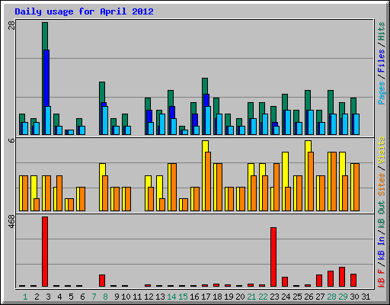
Task: Select day label "5" on the x-axis
Action: click(x=71, y=297)
